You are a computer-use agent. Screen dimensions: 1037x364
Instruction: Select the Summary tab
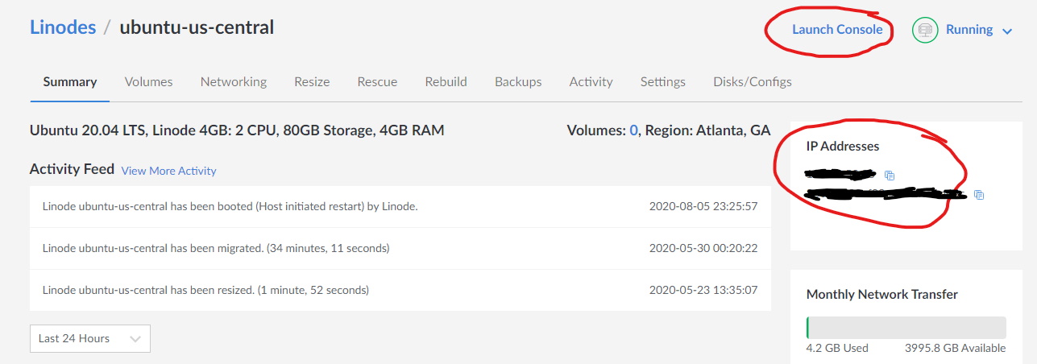pyautogui.click(x=70, y=82)
